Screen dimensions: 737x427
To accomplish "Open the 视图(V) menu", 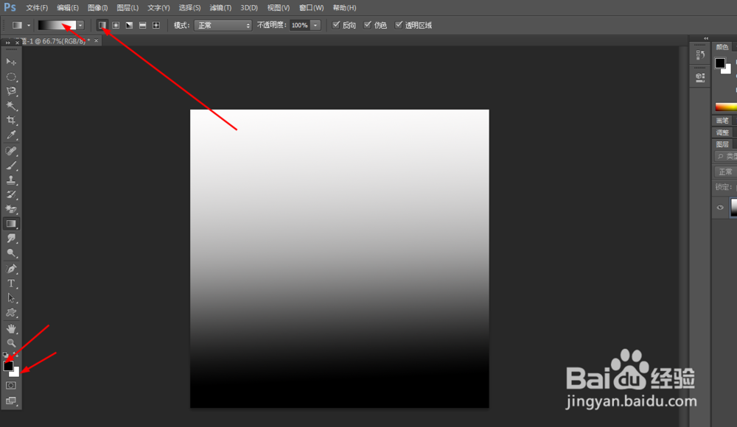I will pos(279,8).
